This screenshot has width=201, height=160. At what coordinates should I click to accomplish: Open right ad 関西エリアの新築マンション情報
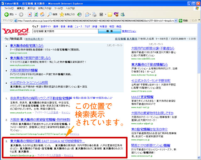(151, 145)
